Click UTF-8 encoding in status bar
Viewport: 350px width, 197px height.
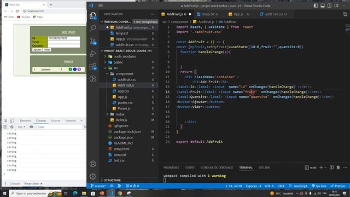269,186
